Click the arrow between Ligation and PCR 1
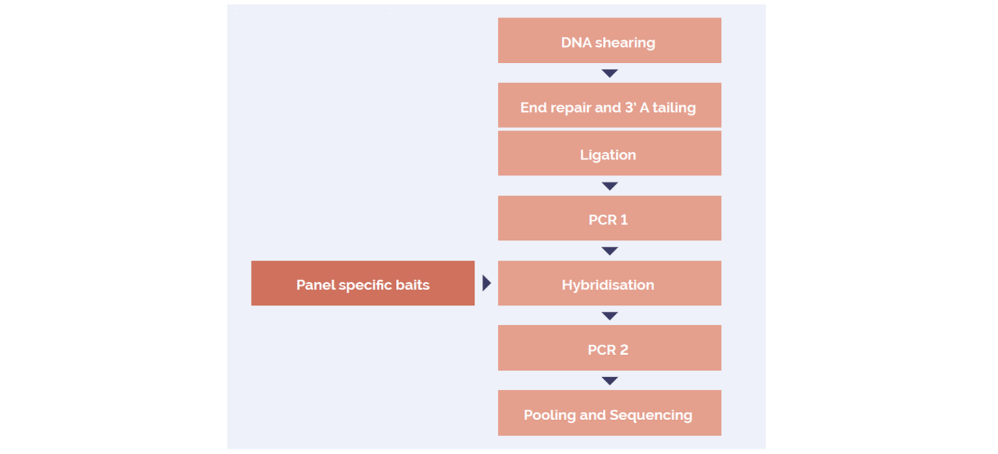The height and width of the screenshot is (454, 998). click(x=609, y=186)
